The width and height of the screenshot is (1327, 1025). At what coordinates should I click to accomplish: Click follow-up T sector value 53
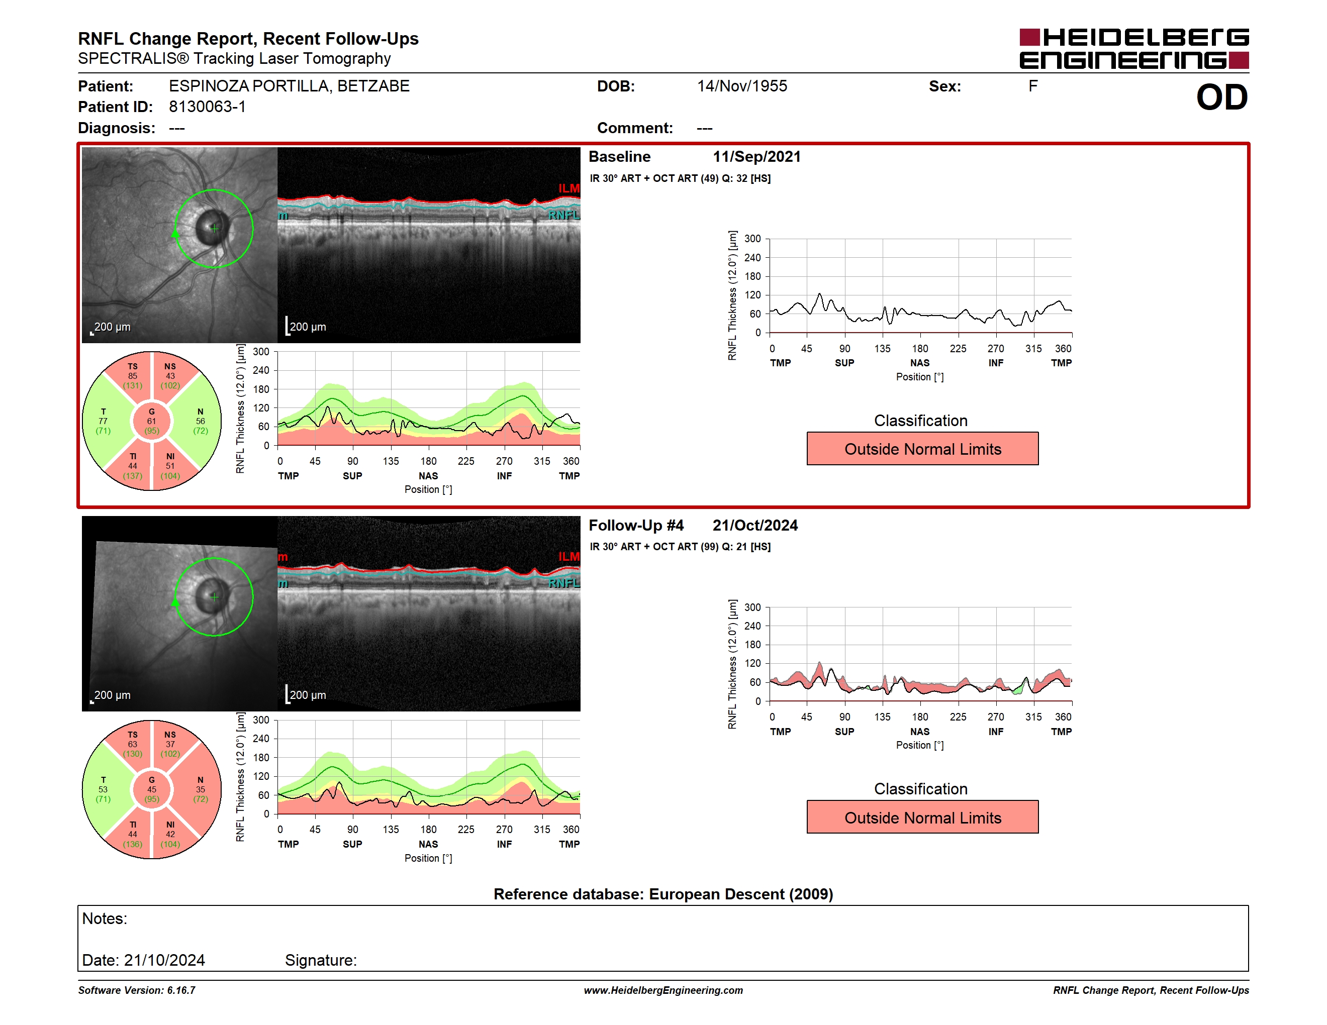[103, 789]
